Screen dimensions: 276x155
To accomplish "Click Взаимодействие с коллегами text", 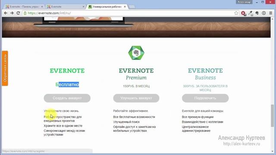I will [x=202, y=122].
